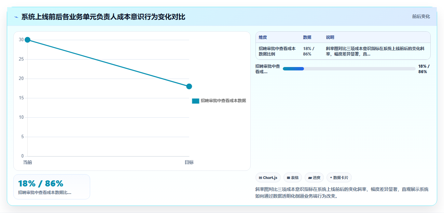Click the y-axis value 30

click(x=21, y=40)
